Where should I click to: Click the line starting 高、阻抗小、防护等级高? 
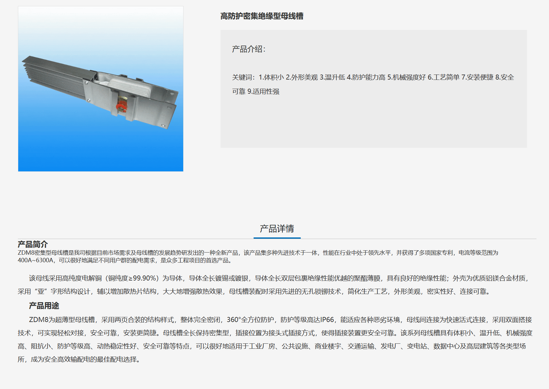[272, 346]
